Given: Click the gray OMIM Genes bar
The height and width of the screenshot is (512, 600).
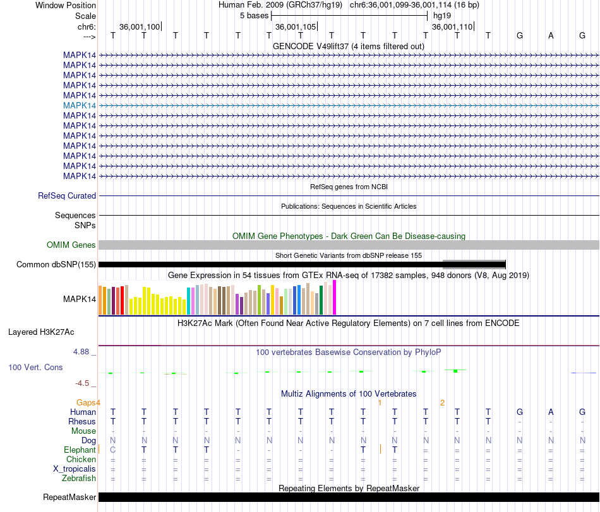Looking at the screenshot, I should [x=349, y=245].
